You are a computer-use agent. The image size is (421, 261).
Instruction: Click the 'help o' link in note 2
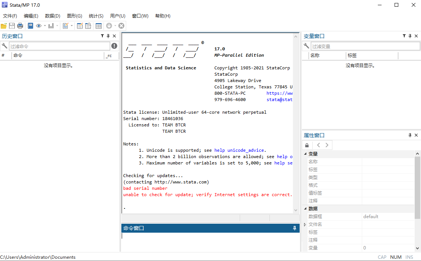pos(285,157)
